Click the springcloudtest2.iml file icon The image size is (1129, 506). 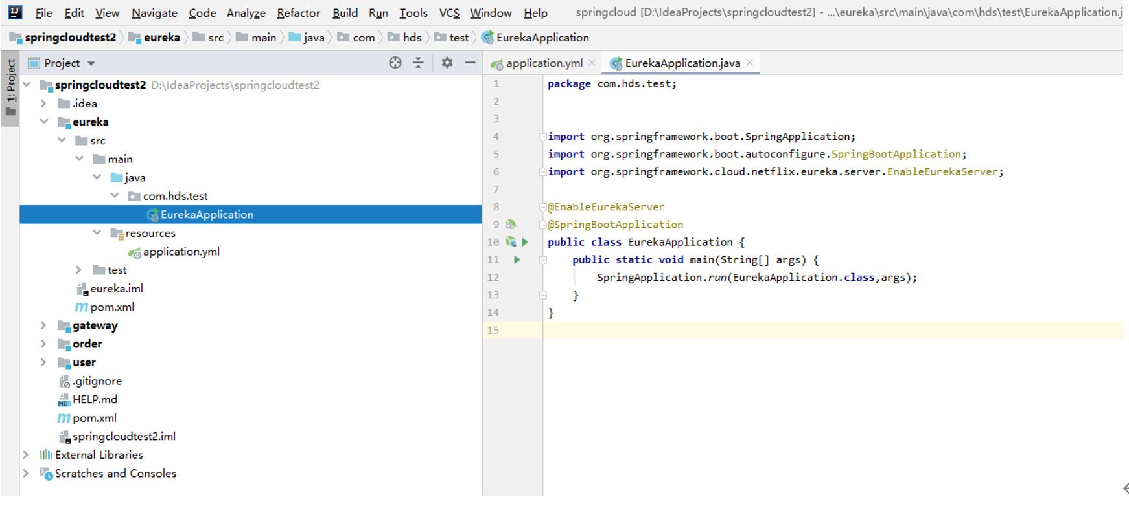(64, 437)
